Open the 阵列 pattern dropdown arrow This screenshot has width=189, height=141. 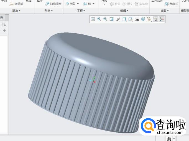(x=104, y=4)
